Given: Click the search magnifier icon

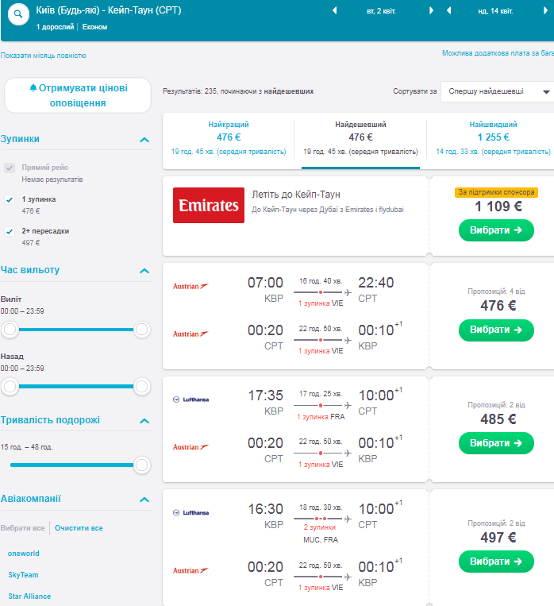Looking at the screenshot, I should [x=18, y=15].
